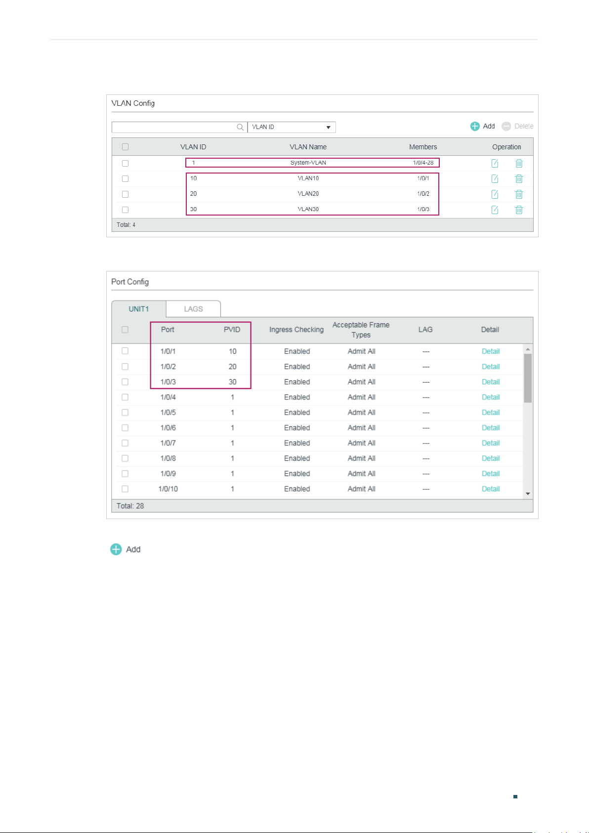Check the box for VLAN 10

[x=125, y=178]
